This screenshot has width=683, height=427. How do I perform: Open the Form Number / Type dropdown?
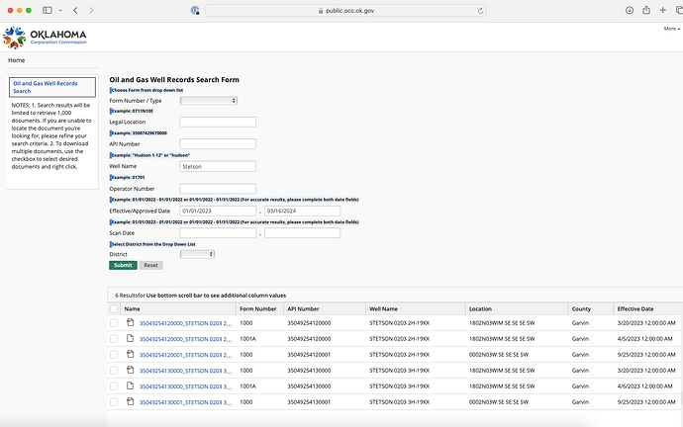pos(209,101)
